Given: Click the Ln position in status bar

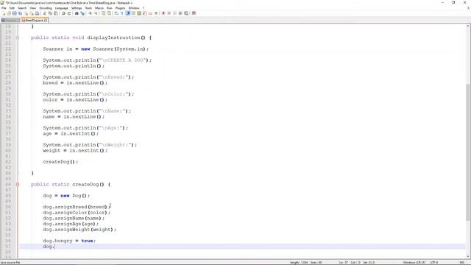Looking at the screenshot, I should pyautogui.click(x=344, y=263).
